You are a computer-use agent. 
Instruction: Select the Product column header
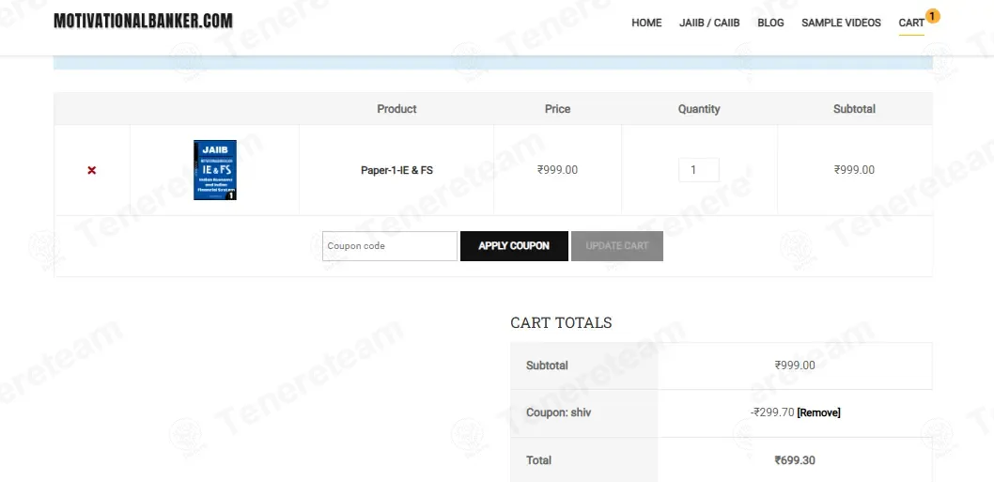396,109
